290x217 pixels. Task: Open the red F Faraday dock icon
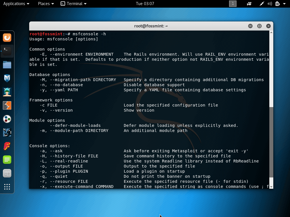coord(7,146)
